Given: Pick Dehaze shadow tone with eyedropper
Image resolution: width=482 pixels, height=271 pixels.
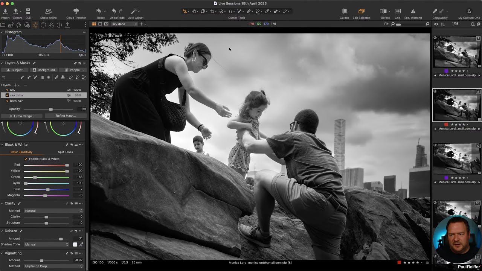Looking at the screenshot, I should (x=81, y=245).
